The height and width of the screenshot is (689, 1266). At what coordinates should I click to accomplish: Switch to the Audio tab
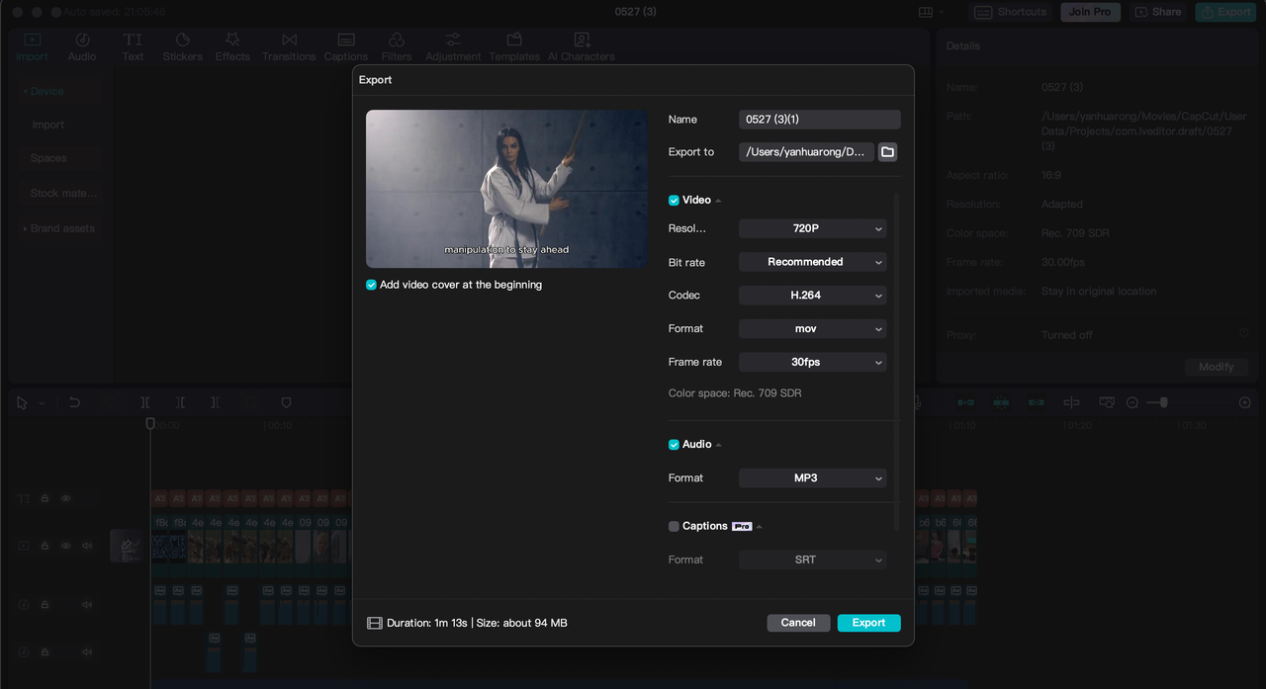click(x=82, y=46)
